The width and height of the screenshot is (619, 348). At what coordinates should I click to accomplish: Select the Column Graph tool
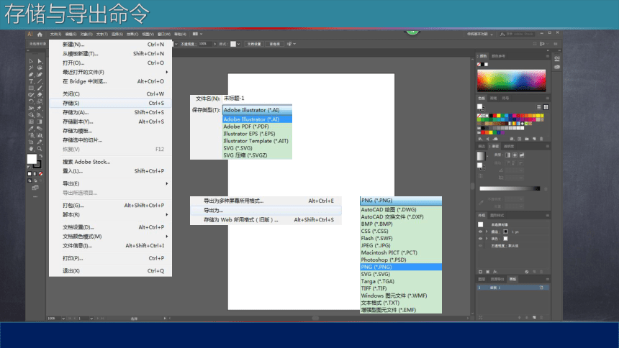[x=40, y=135]
